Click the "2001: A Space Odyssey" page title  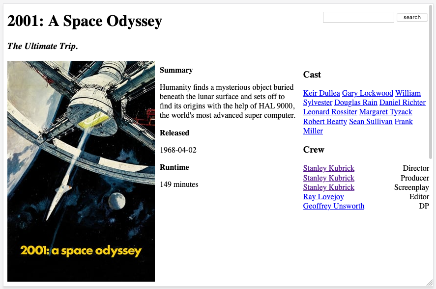85,21
